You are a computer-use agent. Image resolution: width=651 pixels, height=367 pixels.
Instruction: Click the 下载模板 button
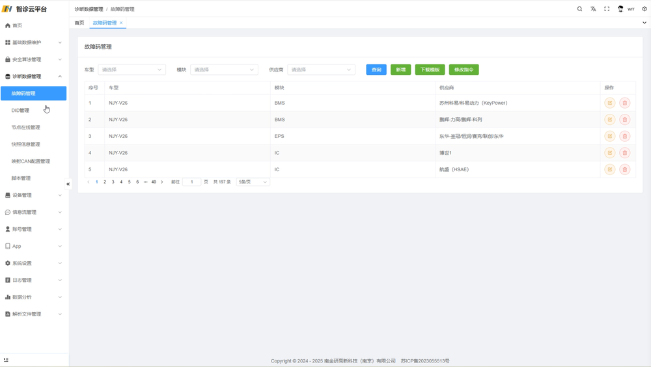point(430,70)
